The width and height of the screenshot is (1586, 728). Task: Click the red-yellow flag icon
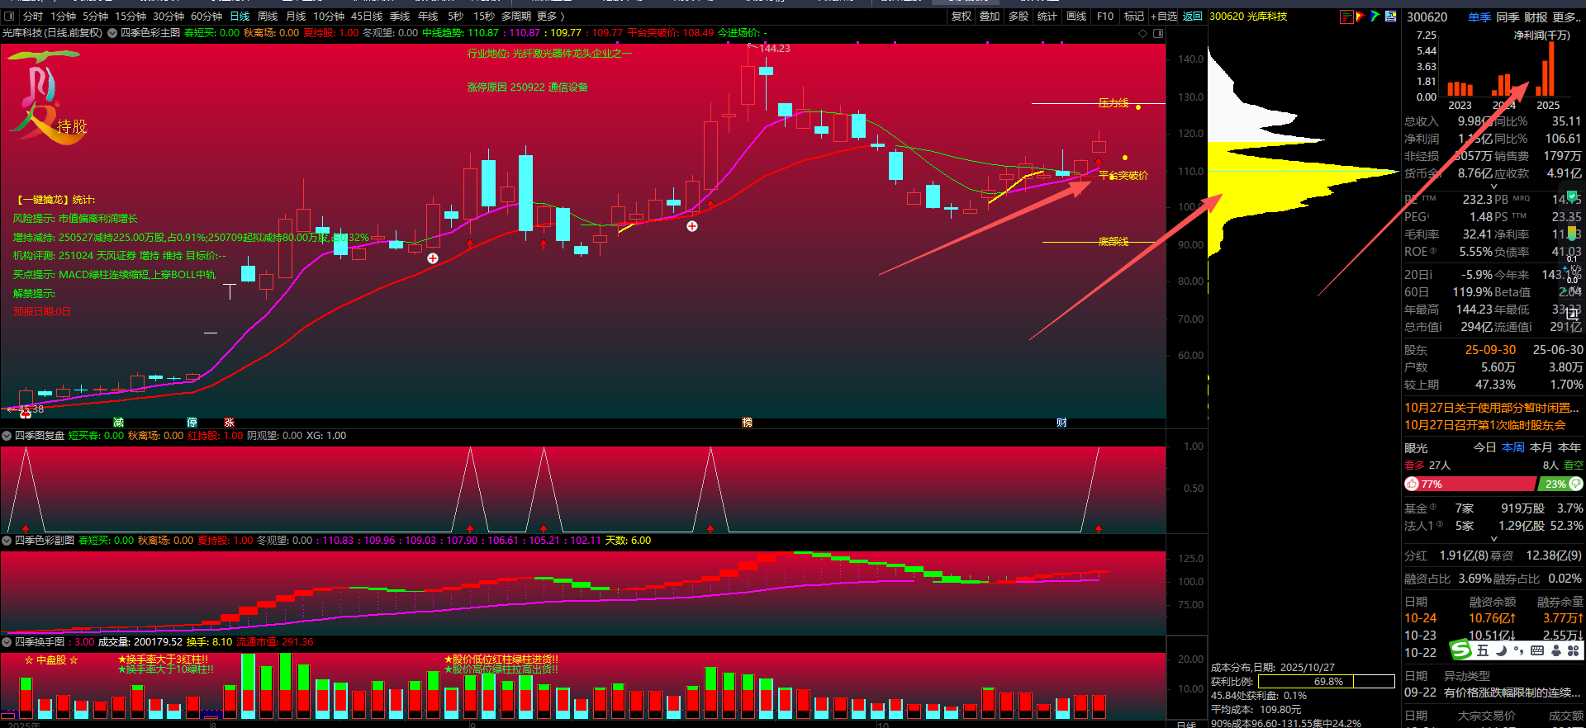click(1360, 17)
